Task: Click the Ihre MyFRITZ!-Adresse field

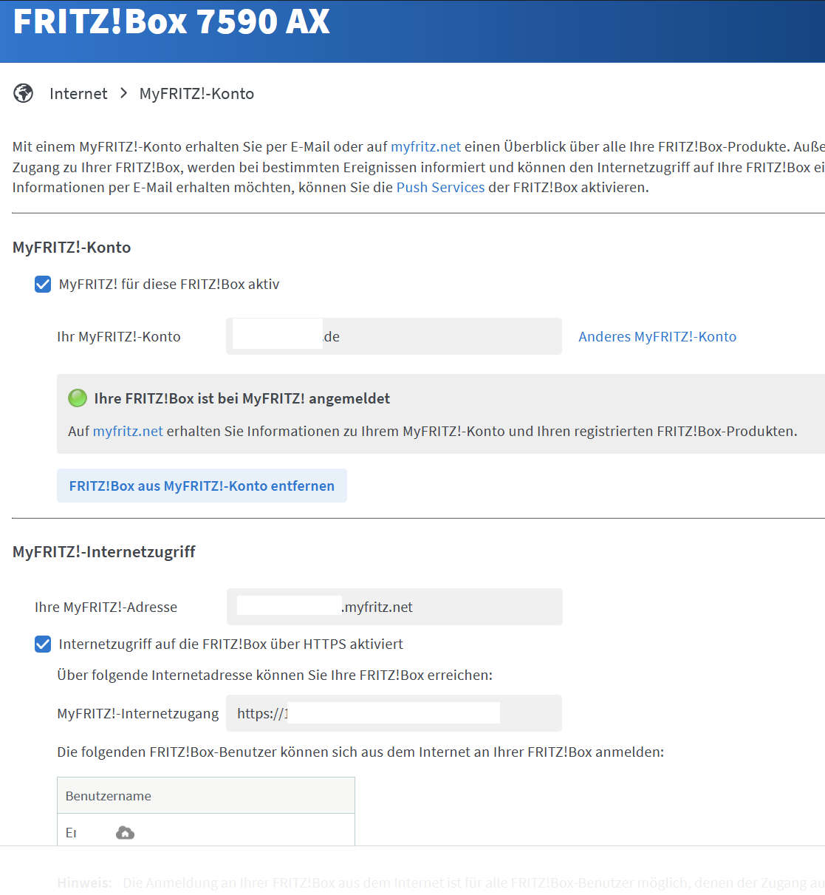Action: pyautogui.click(x=394, y=607)
